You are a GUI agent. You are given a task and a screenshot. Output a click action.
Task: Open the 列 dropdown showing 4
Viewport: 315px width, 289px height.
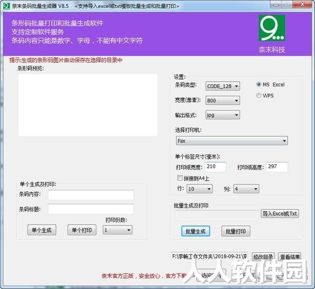[x=246, y=189]
